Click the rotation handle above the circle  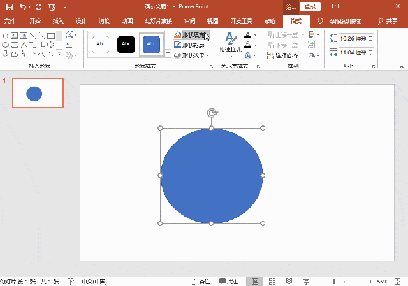[x=212, y=113]
